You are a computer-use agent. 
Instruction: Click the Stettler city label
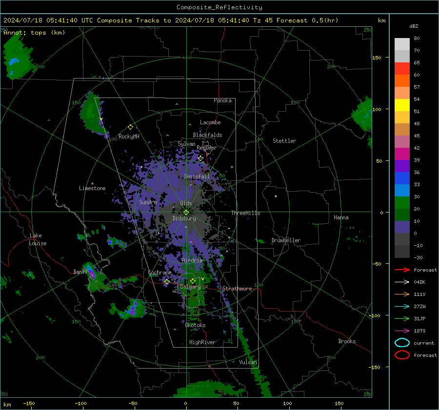[284, 141]
